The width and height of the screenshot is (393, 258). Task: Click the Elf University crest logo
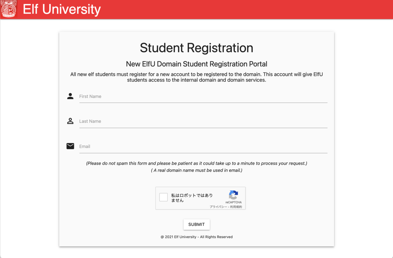[x=9, y=9]
